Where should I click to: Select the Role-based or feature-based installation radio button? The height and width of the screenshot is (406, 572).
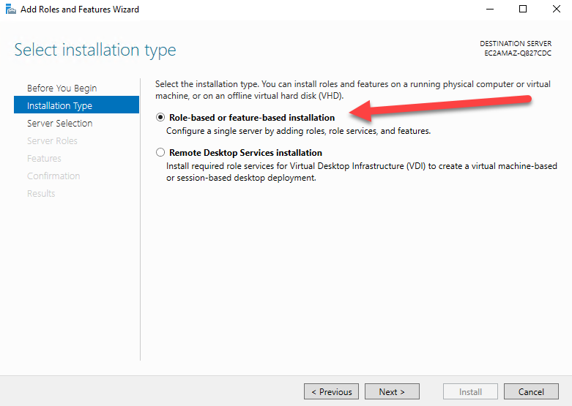160,118
